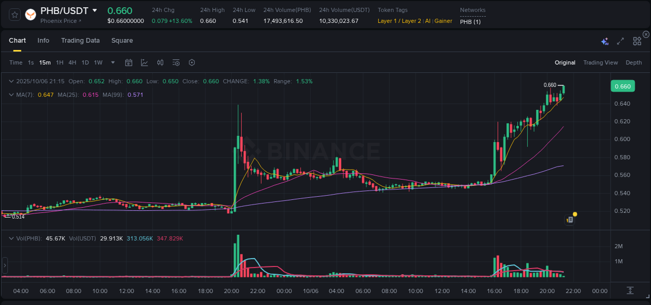Viewport: 651px width, 305px height.
Task: Click the fullscreen expand icon
Action: coord(620,41)
